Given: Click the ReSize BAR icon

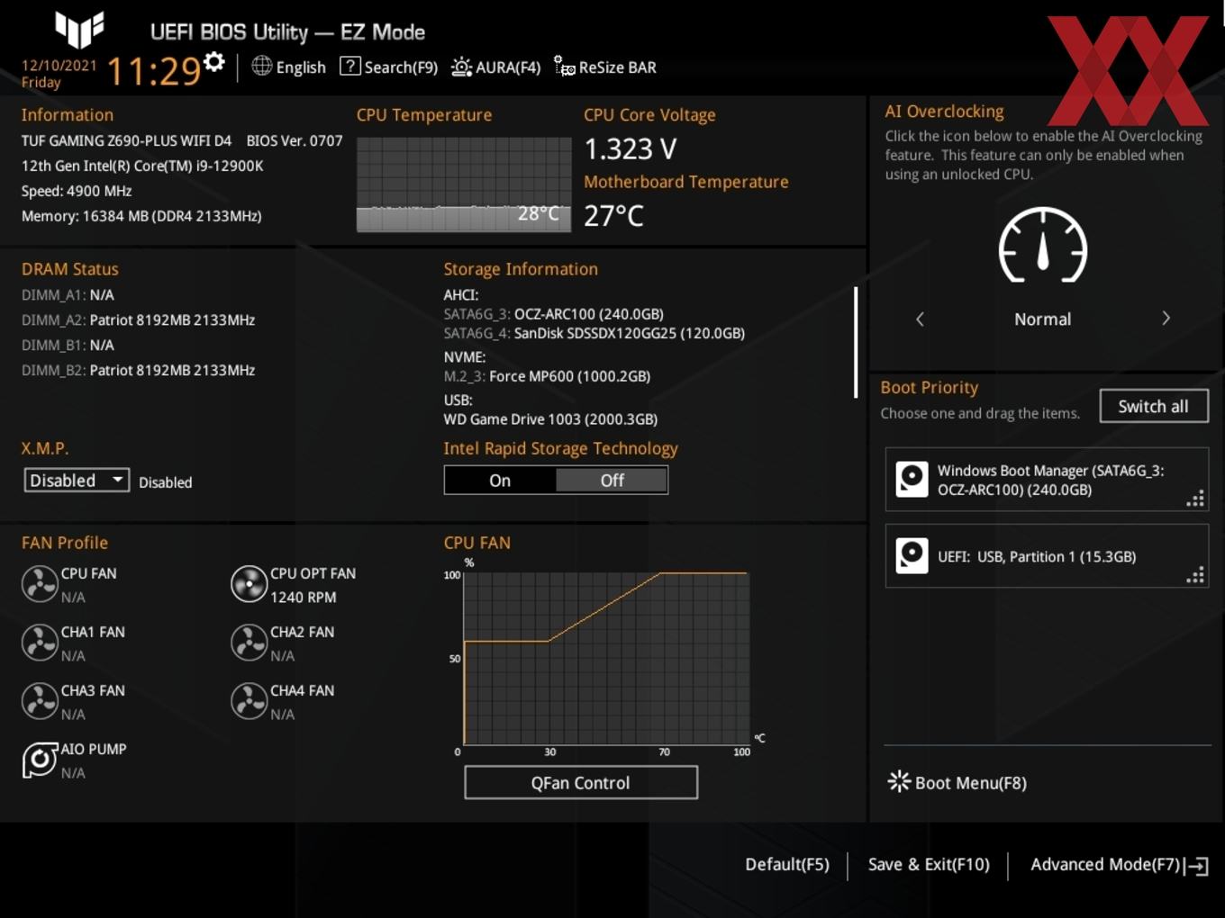Looking at the screenshot, I should click(x=564, y=67).
